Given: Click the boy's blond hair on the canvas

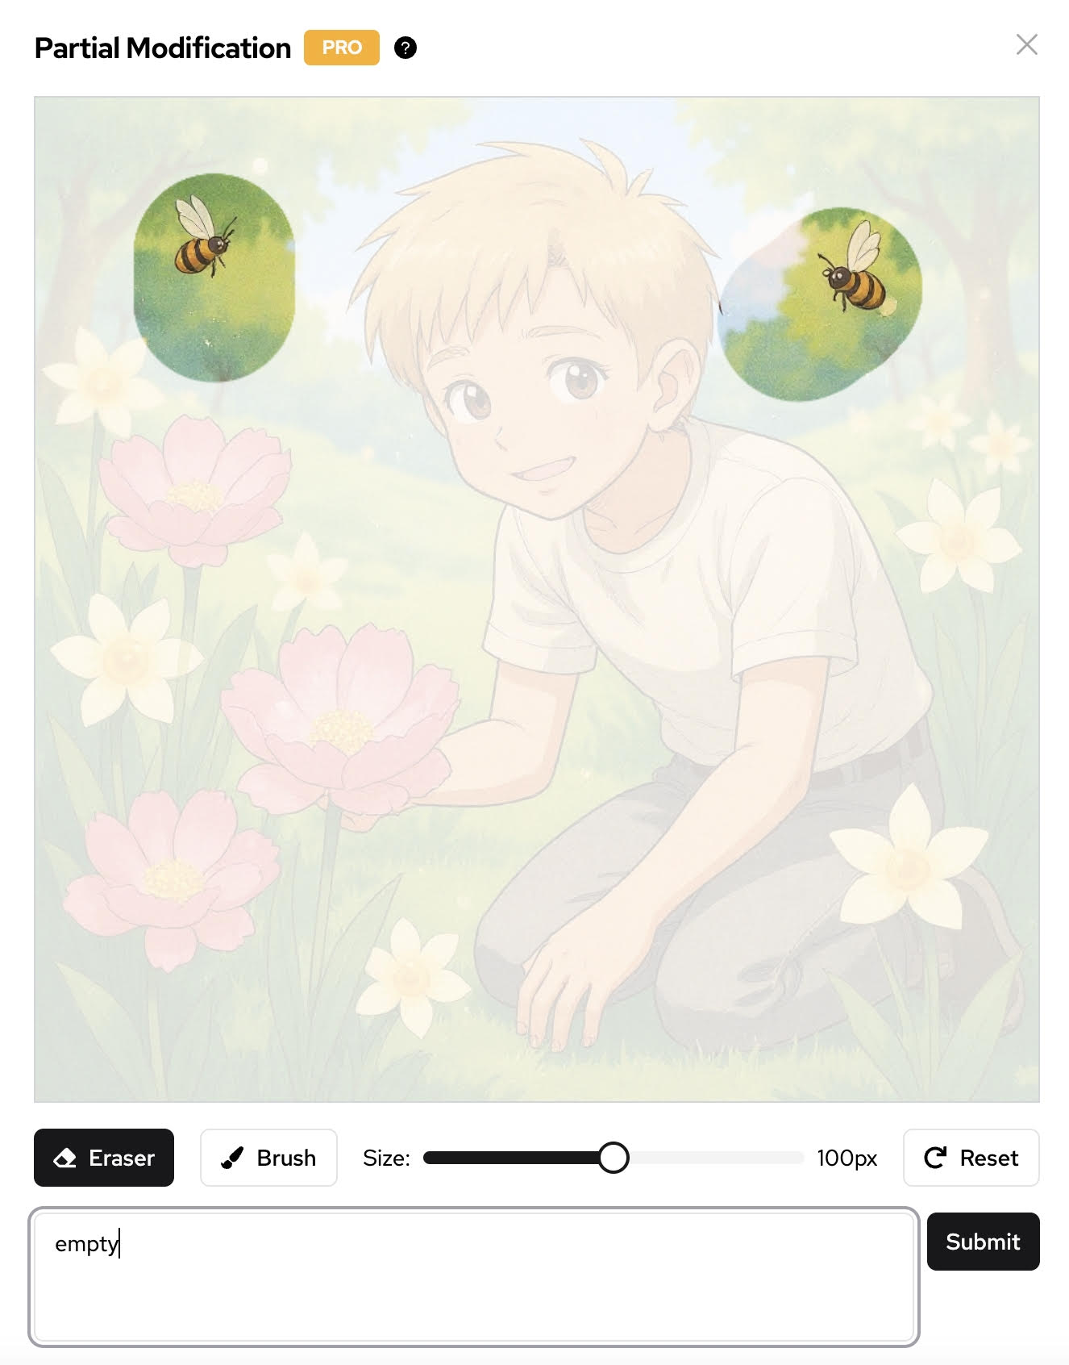Looking at the screenshot, I should click(x=532, y=242).
